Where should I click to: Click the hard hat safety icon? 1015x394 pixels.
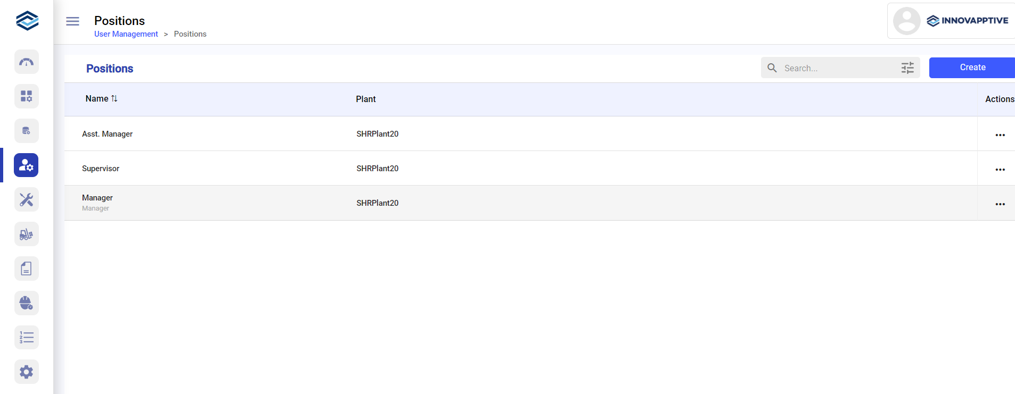click(x=26, y=303)
